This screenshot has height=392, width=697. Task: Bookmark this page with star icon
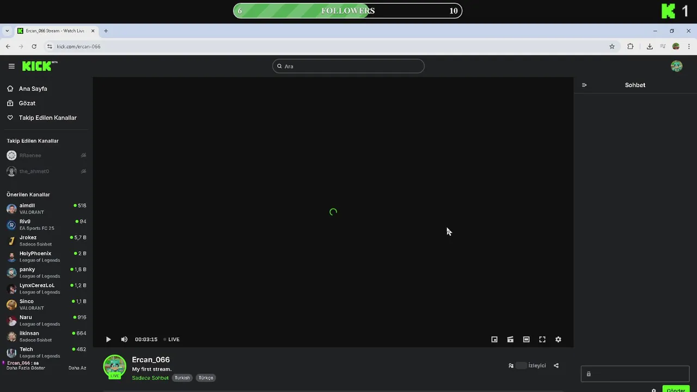pyautogui.click(x=612, y=47)
